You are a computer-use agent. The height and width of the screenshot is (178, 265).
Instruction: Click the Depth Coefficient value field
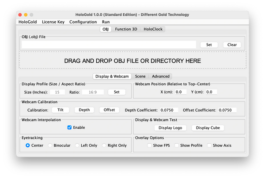point(170,110)
